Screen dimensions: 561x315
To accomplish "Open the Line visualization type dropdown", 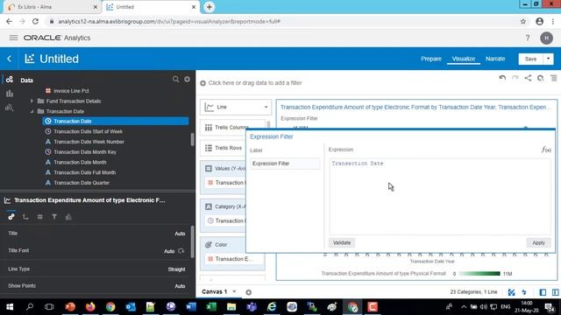I will (x=236, y=107).
